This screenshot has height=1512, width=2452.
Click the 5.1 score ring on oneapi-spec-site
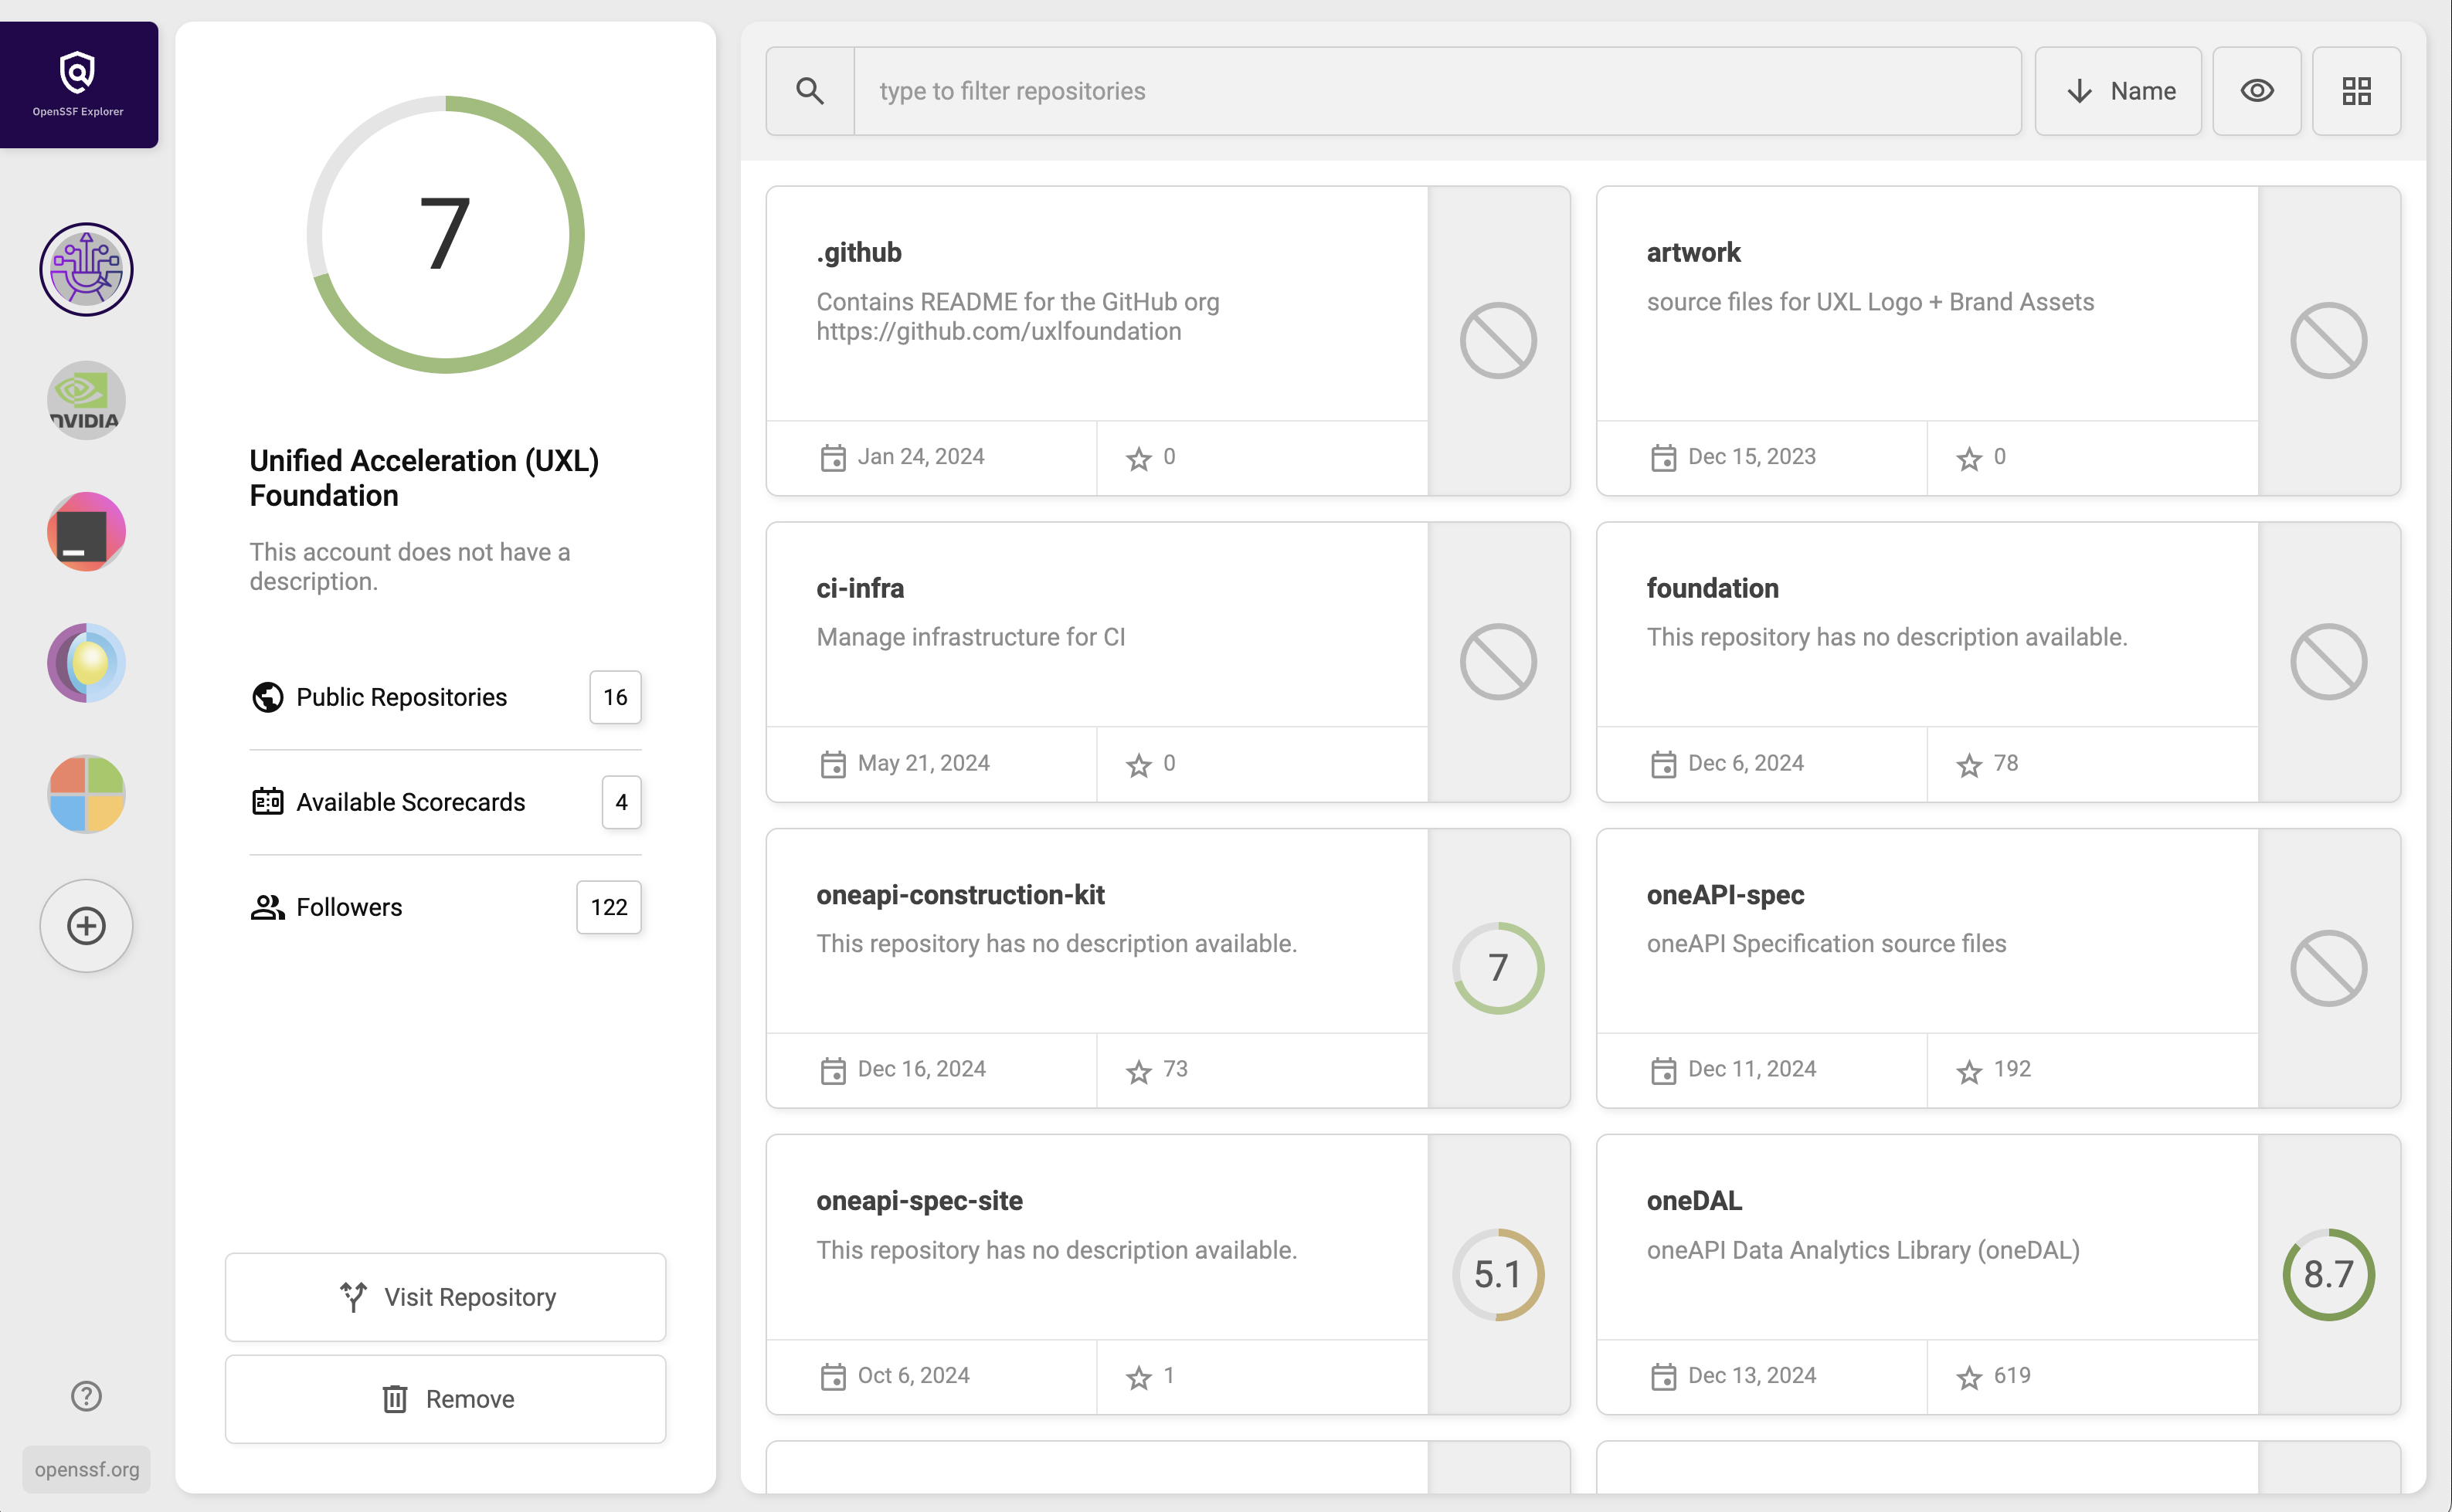tap(1498, 1273)
